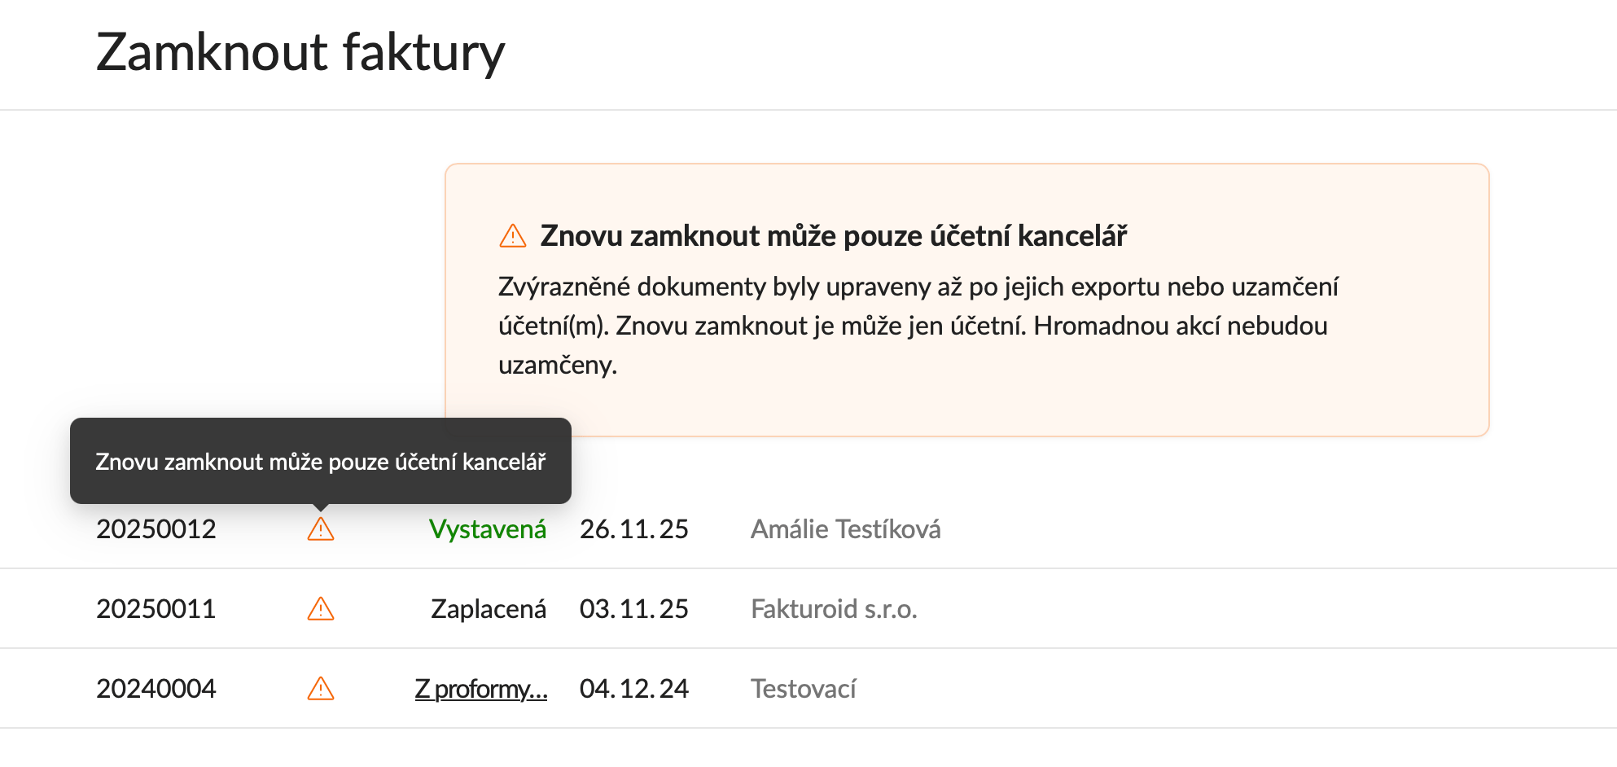
Task: Click the date 03.11.25
Action: (x=633, y=609)
